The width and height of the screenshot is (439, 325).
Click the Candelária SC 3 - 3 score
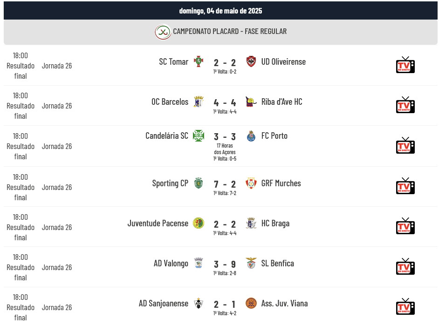[x=225, y=137]
